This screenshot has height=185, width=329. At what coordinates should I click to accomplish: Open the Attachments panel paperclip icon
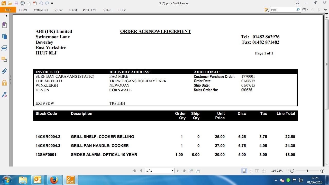[x=4, y=71]
